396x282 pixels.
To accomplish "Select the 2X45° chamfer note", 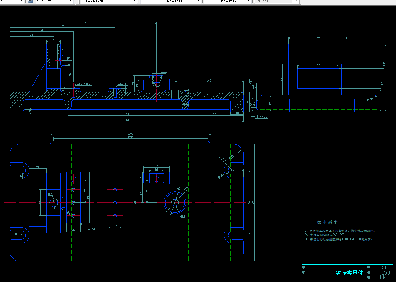I will [x=92, y=229].
